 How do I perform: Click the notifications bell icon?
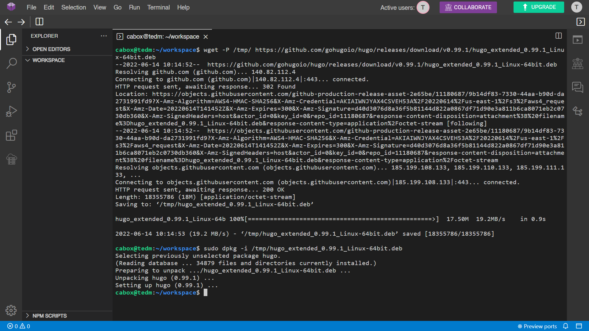(x=565, y=326)
